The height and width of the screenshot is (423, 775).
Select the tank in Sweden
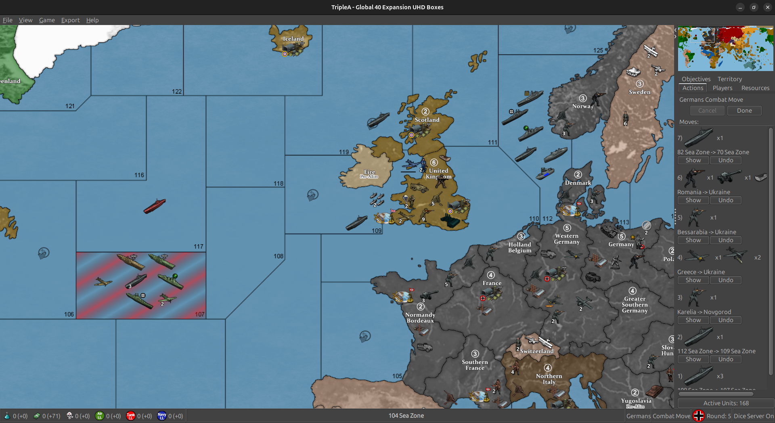[x=633, y=72]
